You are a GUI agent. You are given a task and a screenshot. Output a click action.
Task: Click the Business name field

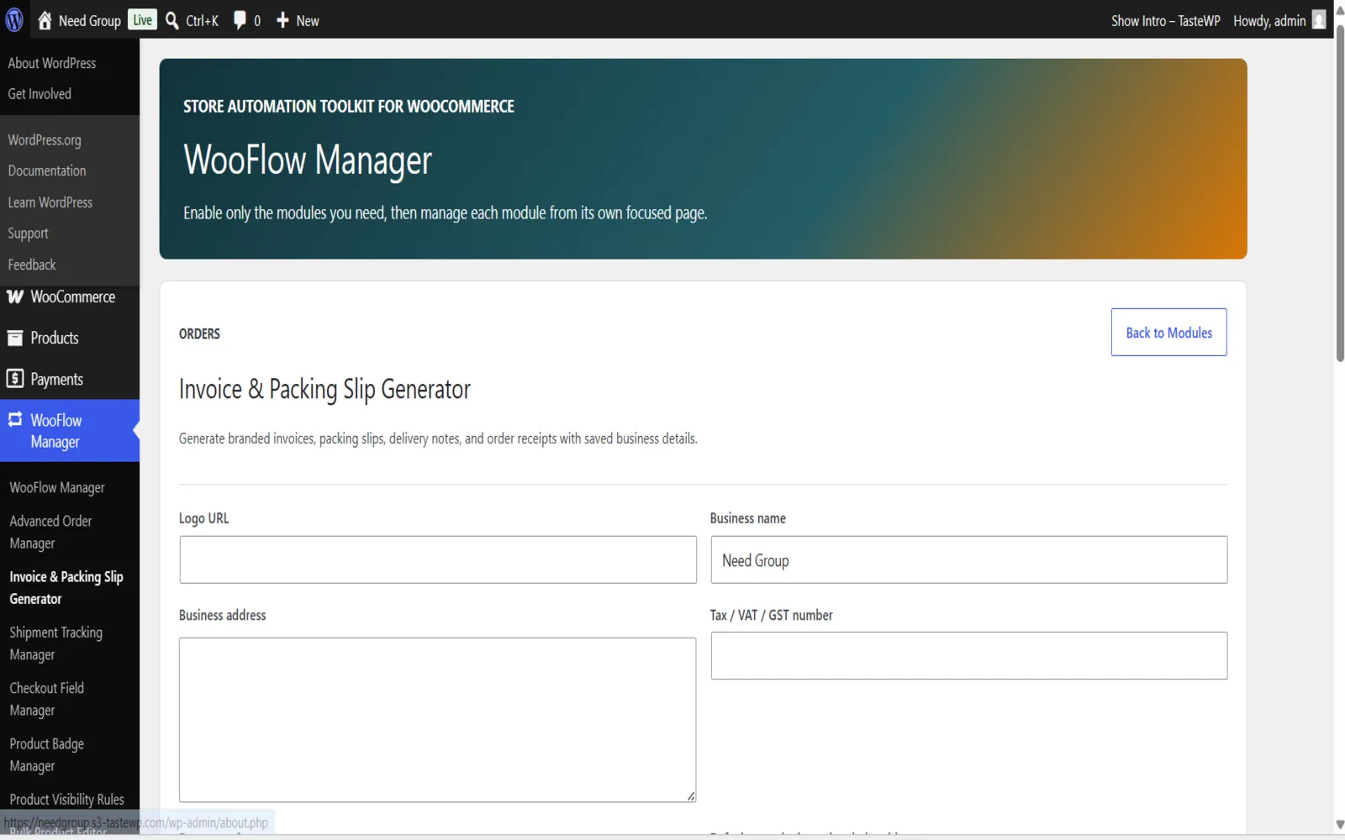click(x=968, y=559)
